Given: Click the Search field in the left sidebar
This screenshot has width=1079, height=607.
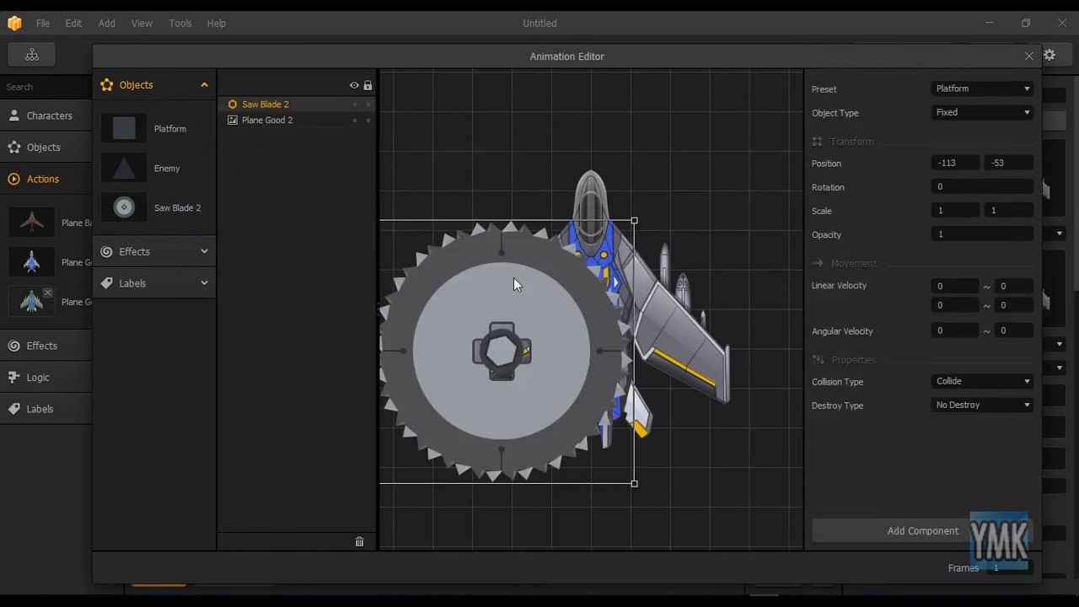Looking at the screenshot, I should click(x=46, y=87).
